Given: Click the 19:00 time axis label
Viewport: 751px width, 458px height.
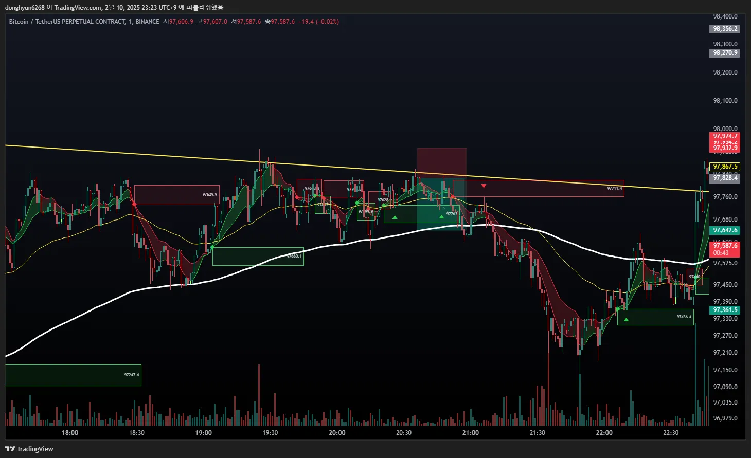Looking at the screenshot, I should [x=204, y=433].
